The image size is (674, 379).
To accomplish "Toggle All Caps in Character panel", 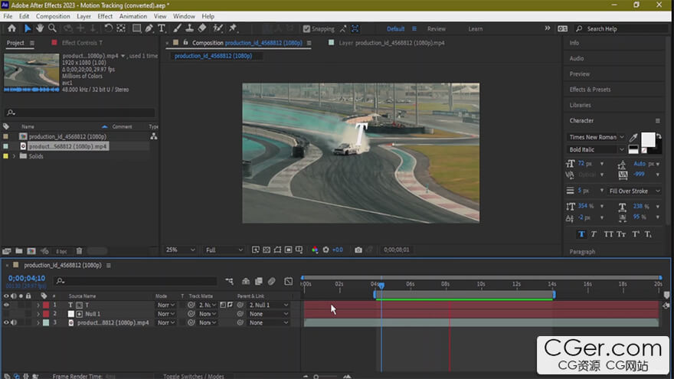I will (608, 234).
